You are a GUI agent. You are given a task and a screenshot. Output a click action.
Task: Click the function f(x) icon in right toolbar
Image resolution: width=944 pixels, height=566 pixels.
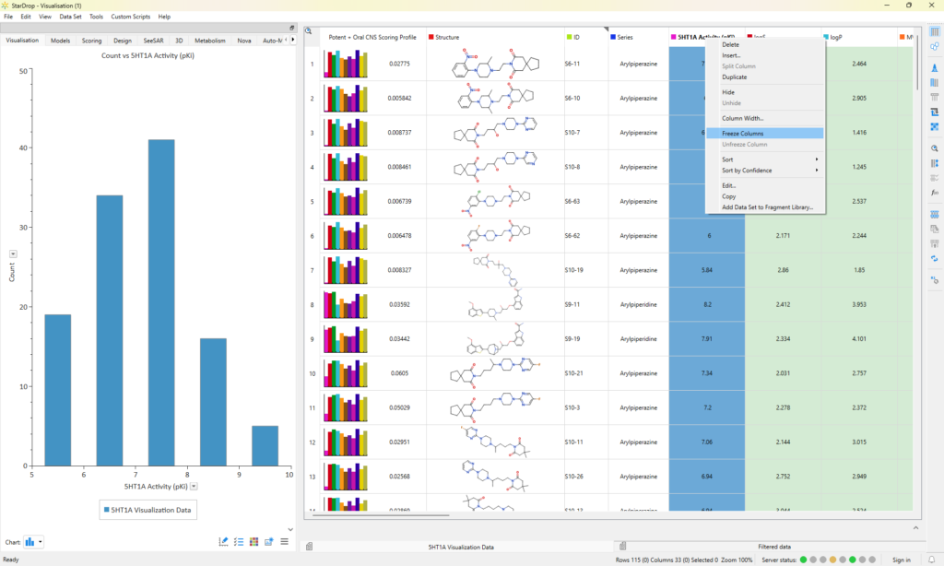click(x=935, y=192)
